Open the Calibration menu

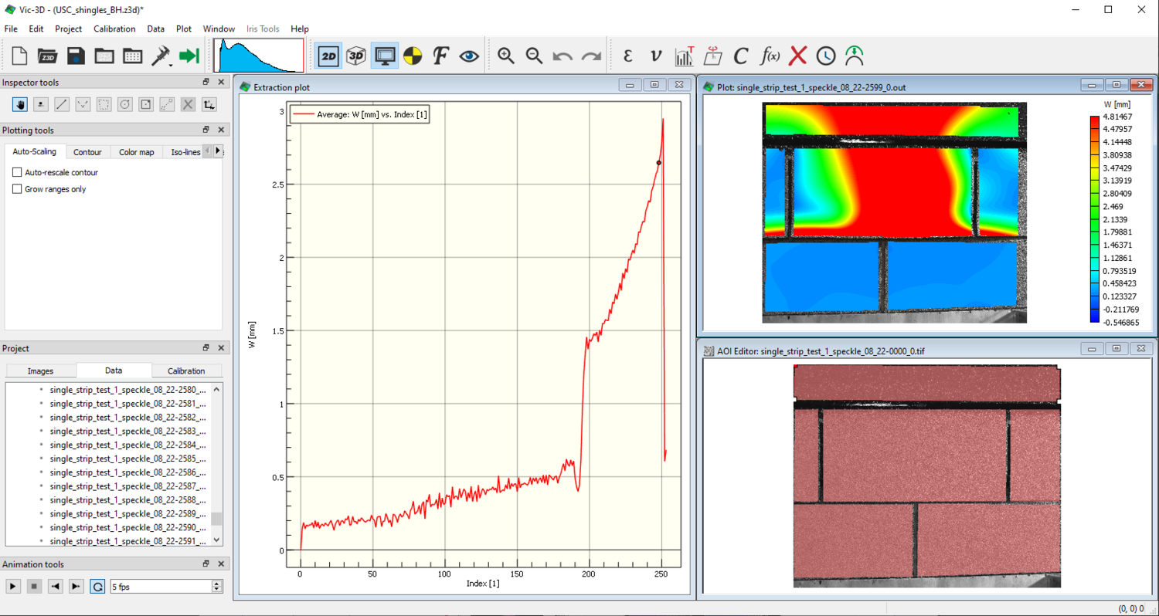(114, 29)
